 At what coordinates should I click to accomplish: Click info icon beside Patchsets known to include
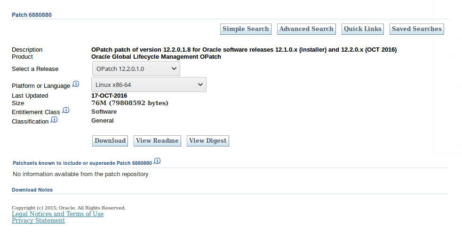[x=157, y=161]
